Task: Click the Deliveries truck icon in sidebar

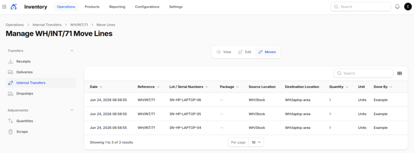Action: pyautogui.click(x=11, y=72)
